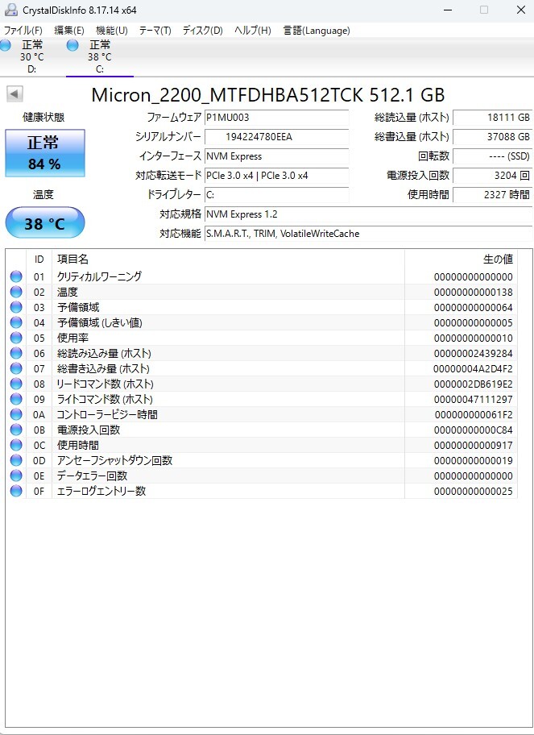Maximize the CrystalDiskInfo window
The height and width of the screenshot is (735, 534).
click(484, 10)
